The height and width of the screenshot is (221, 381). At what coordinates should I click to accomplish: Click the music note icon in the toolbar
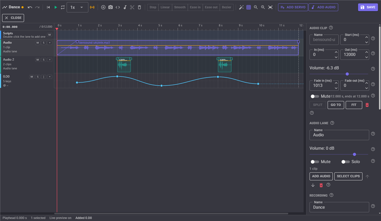tap(125, 7)
